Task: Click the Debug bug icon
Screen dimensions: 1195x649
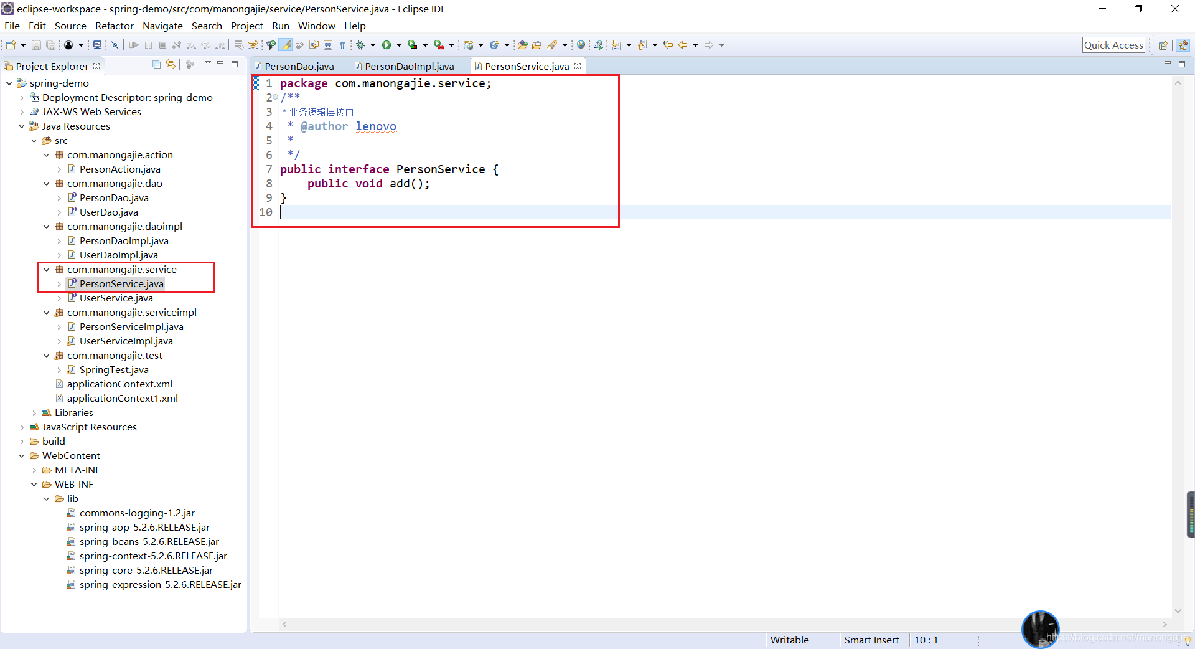Action: 360,45
